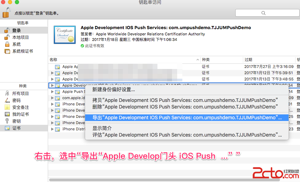This screenshot has height=182, width=300.
Task: Click the green valid-certificate checkmark icon
Action: (82, 46)
